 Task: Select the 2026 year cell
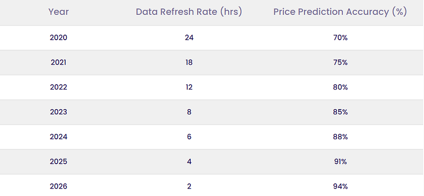click(58, 186)
